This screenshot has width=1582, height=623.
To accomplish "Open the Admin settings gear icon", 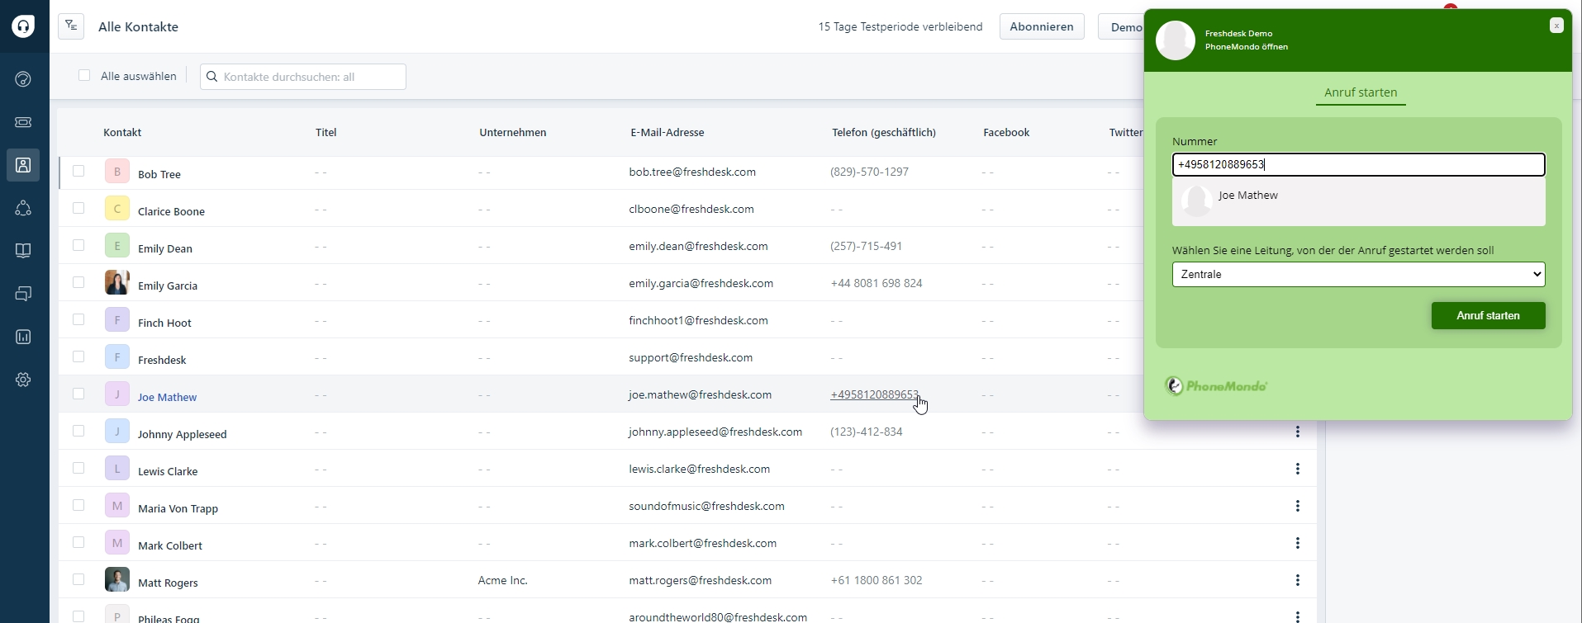I will (x=23, y=380).
